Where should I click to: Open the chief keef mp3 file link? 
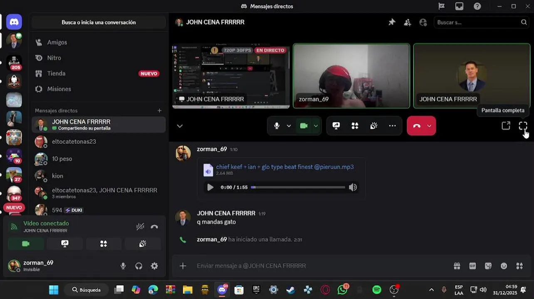click(285, 167)
